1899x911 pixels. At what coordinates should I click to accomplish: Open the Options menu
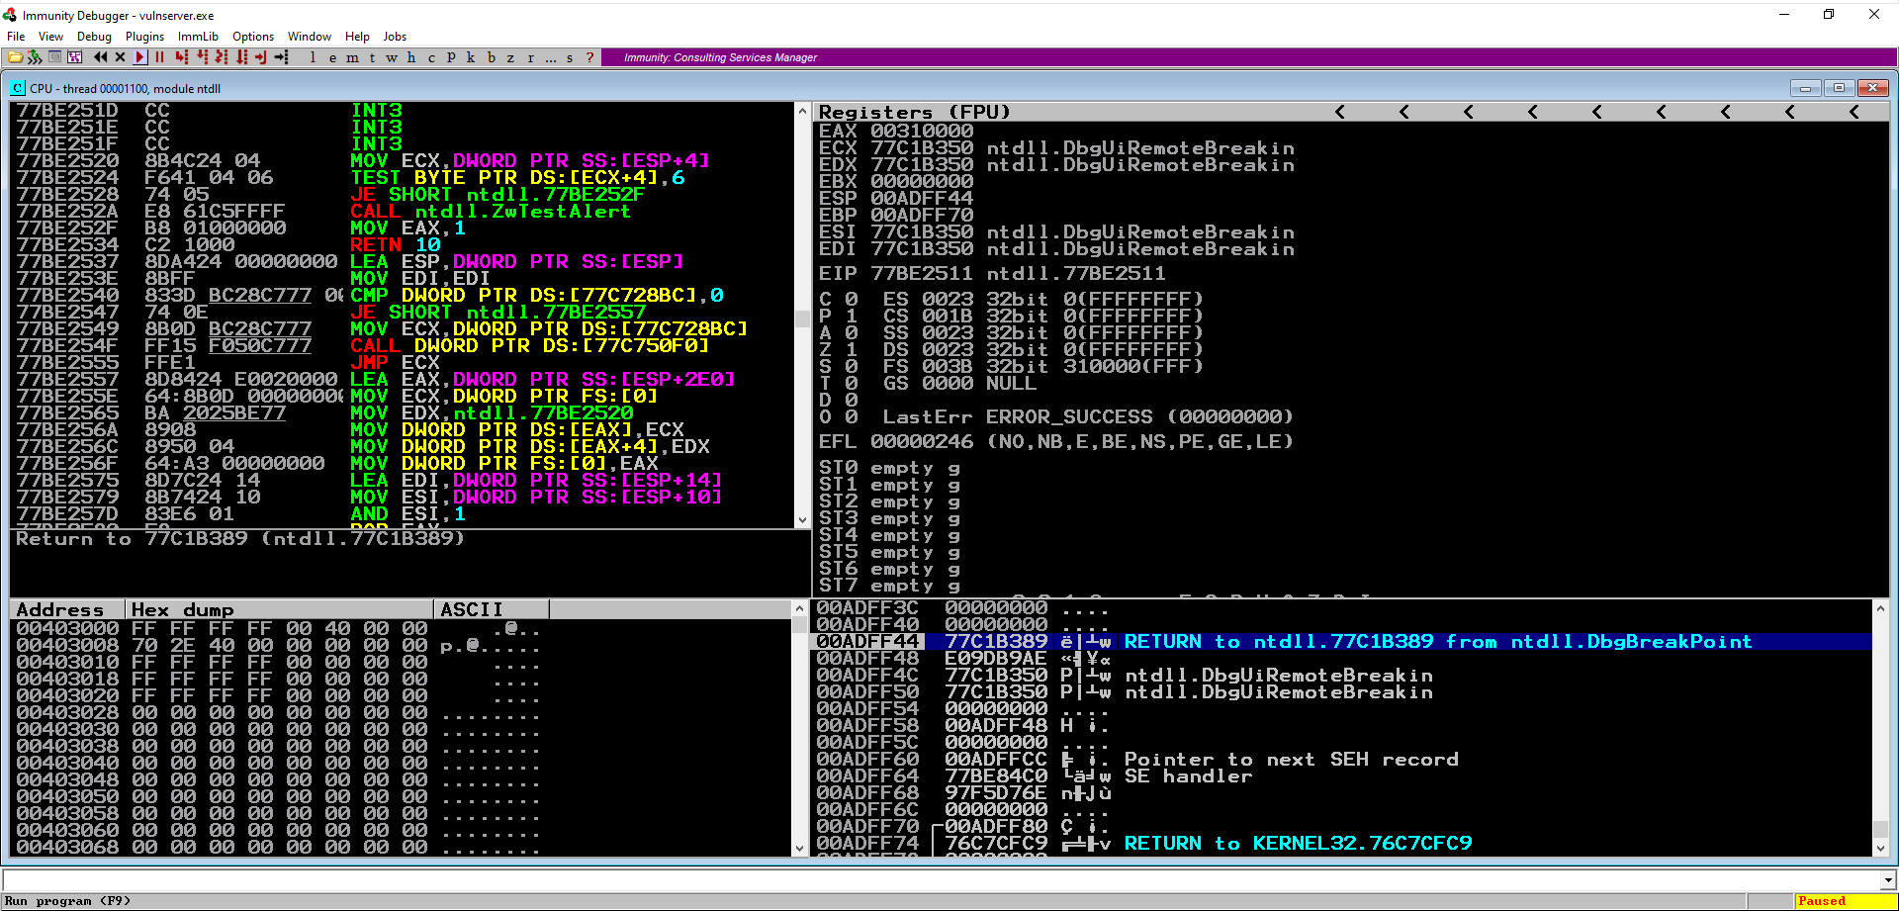pos(253,37)
